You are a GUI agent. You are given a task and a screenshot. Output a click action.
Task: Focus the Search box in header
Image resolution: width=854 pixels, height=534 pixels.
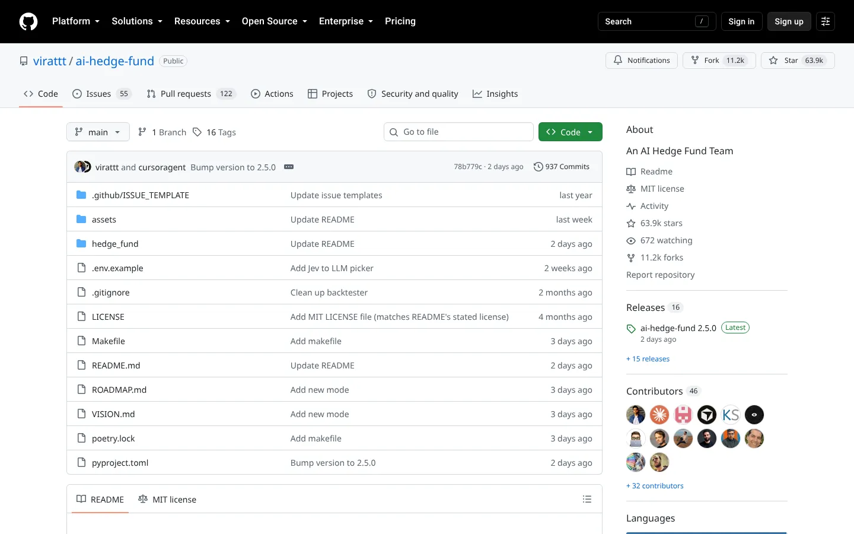[x=657, y=21]
